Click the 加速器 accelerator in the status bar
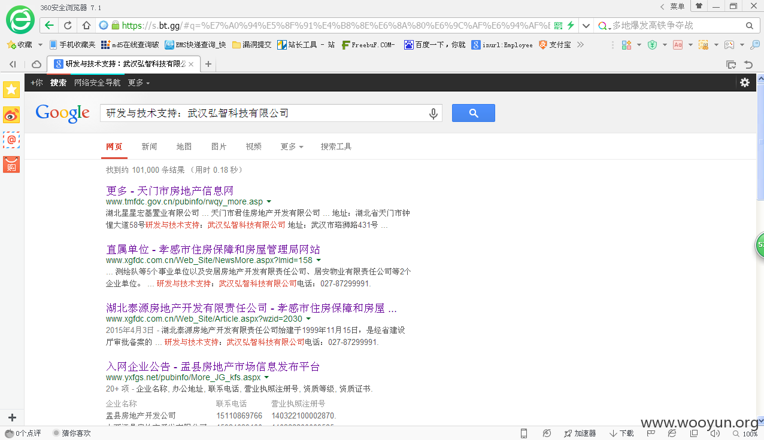Image resolution: width=764 pixels, height=440 pixels. pos(579,433)
